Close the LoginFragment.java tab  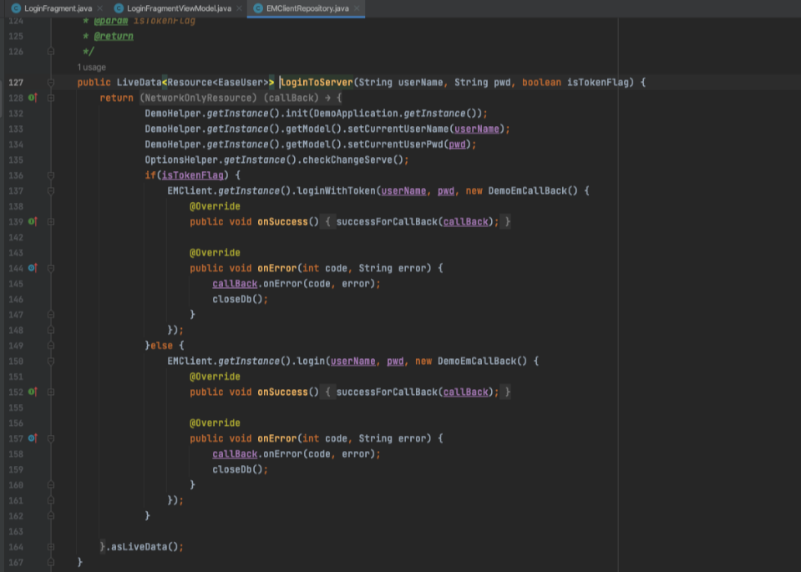coord(100,8)
